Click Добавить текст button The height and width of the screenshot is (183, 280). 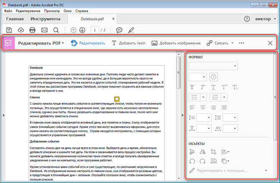pos(129,43)
